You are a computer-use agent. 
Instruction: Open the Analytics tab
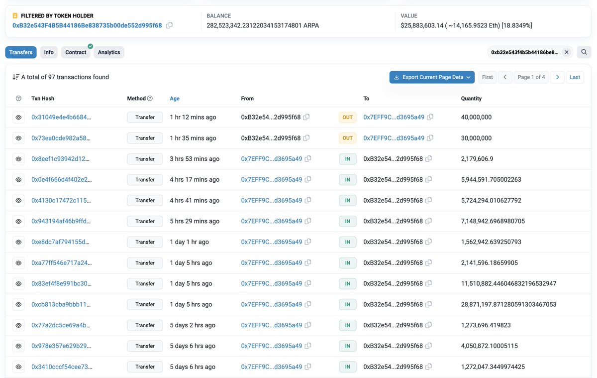point(109,52)
